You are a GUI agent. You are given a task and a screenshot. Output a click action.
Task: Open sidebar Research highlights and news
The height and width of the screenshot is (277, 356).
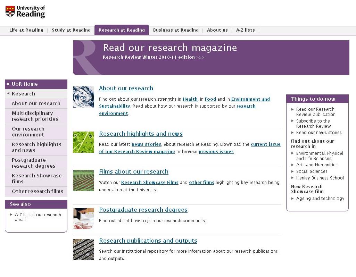click(x=36, y=148)
